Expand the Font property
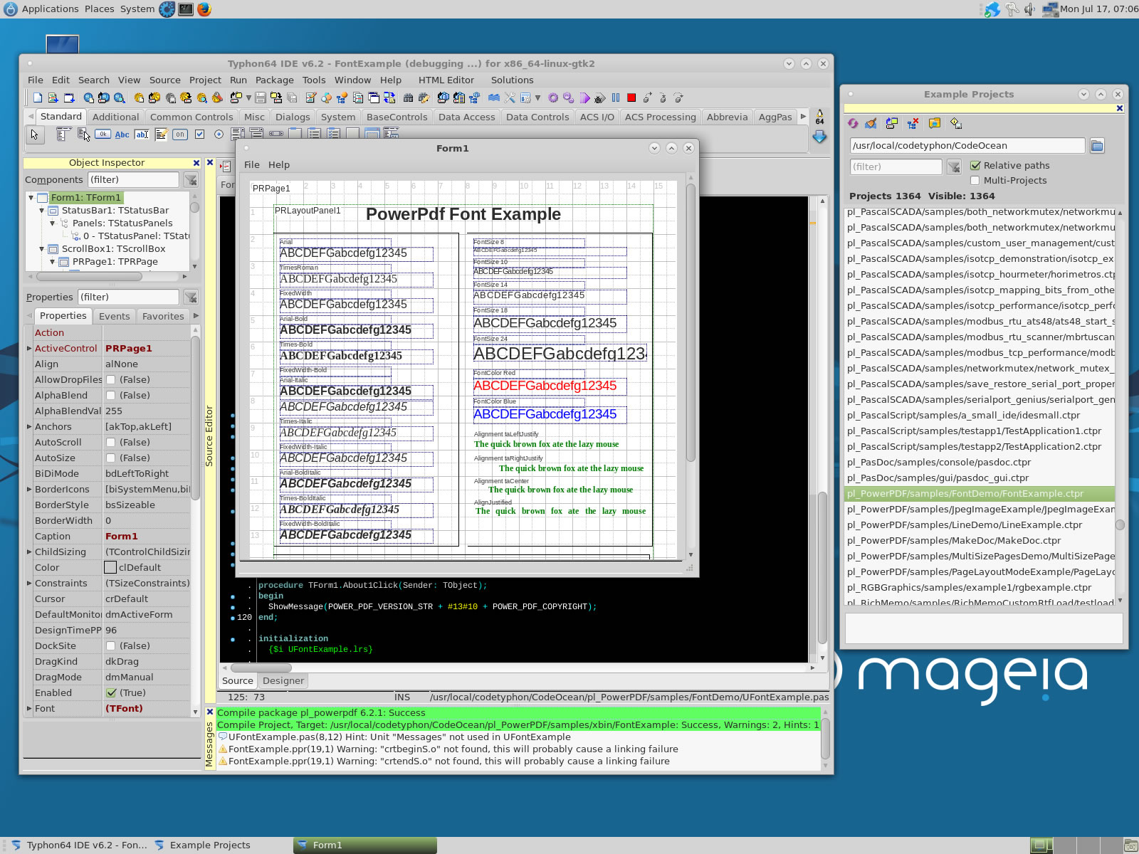1139x854 pixels. [x=29, y=708]
